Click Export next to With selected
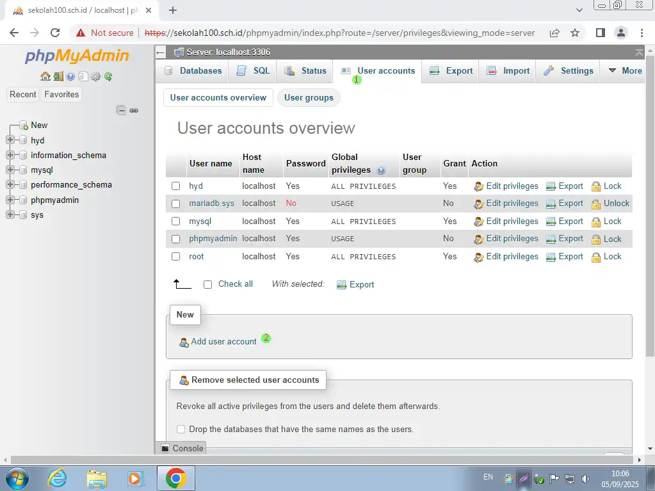The height and width of the screenshot is (491, 655). [x=355, y=285]
